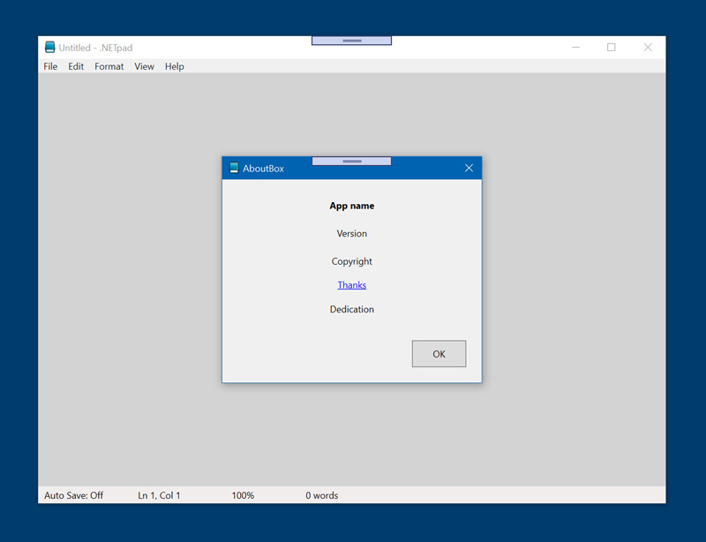Open the Format menu
This screenshot has width=706, height=542.
click(x=109, y=66)
